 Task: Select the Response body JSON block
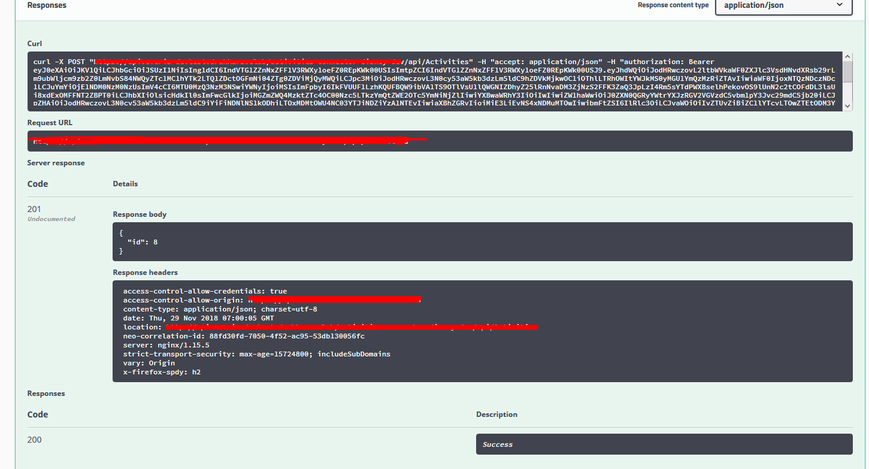(482, 241)
